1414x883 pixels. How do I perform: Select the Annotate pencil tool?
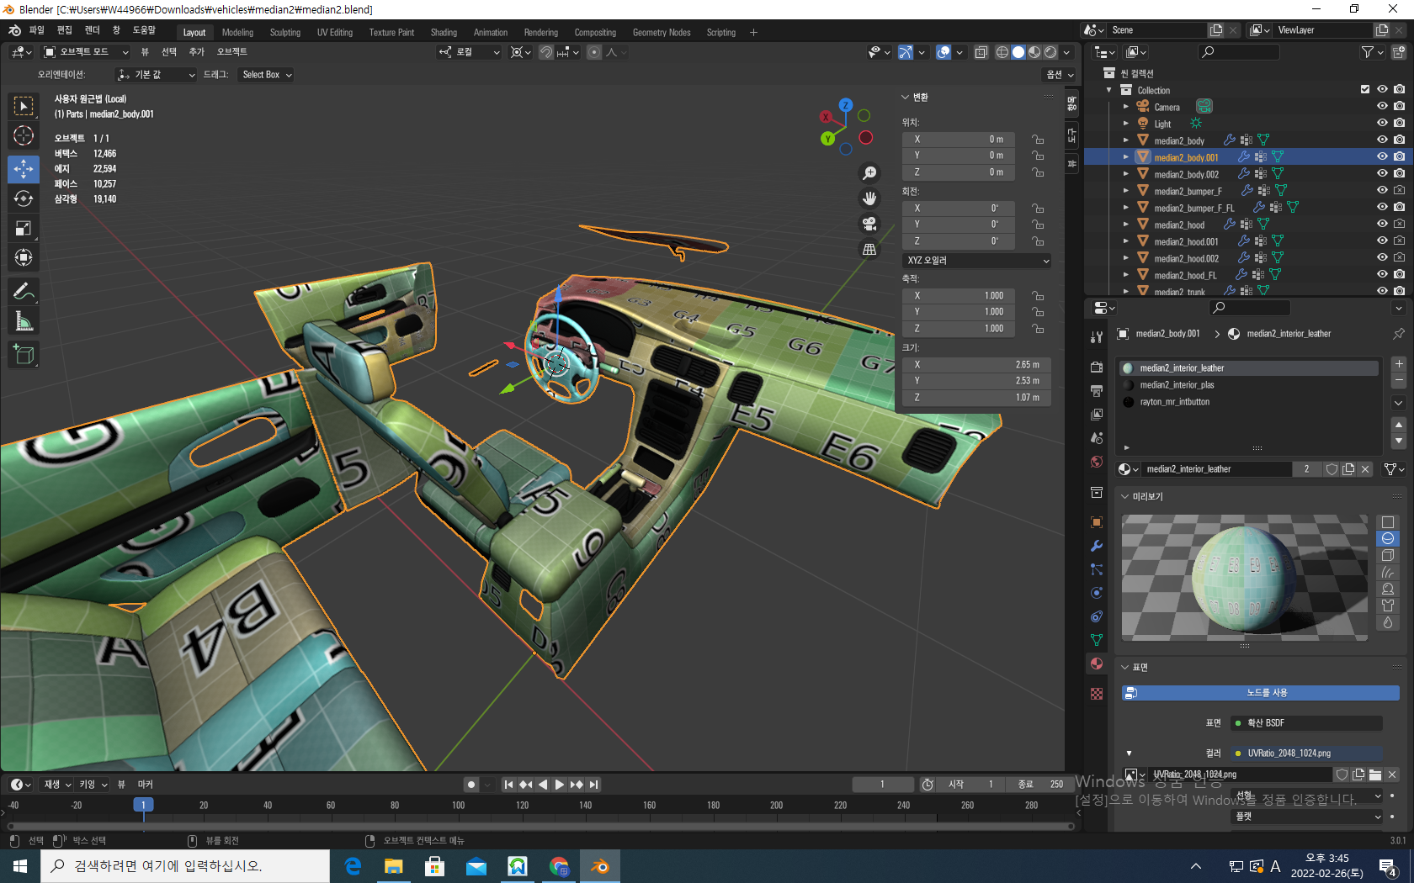pos(24,292)
